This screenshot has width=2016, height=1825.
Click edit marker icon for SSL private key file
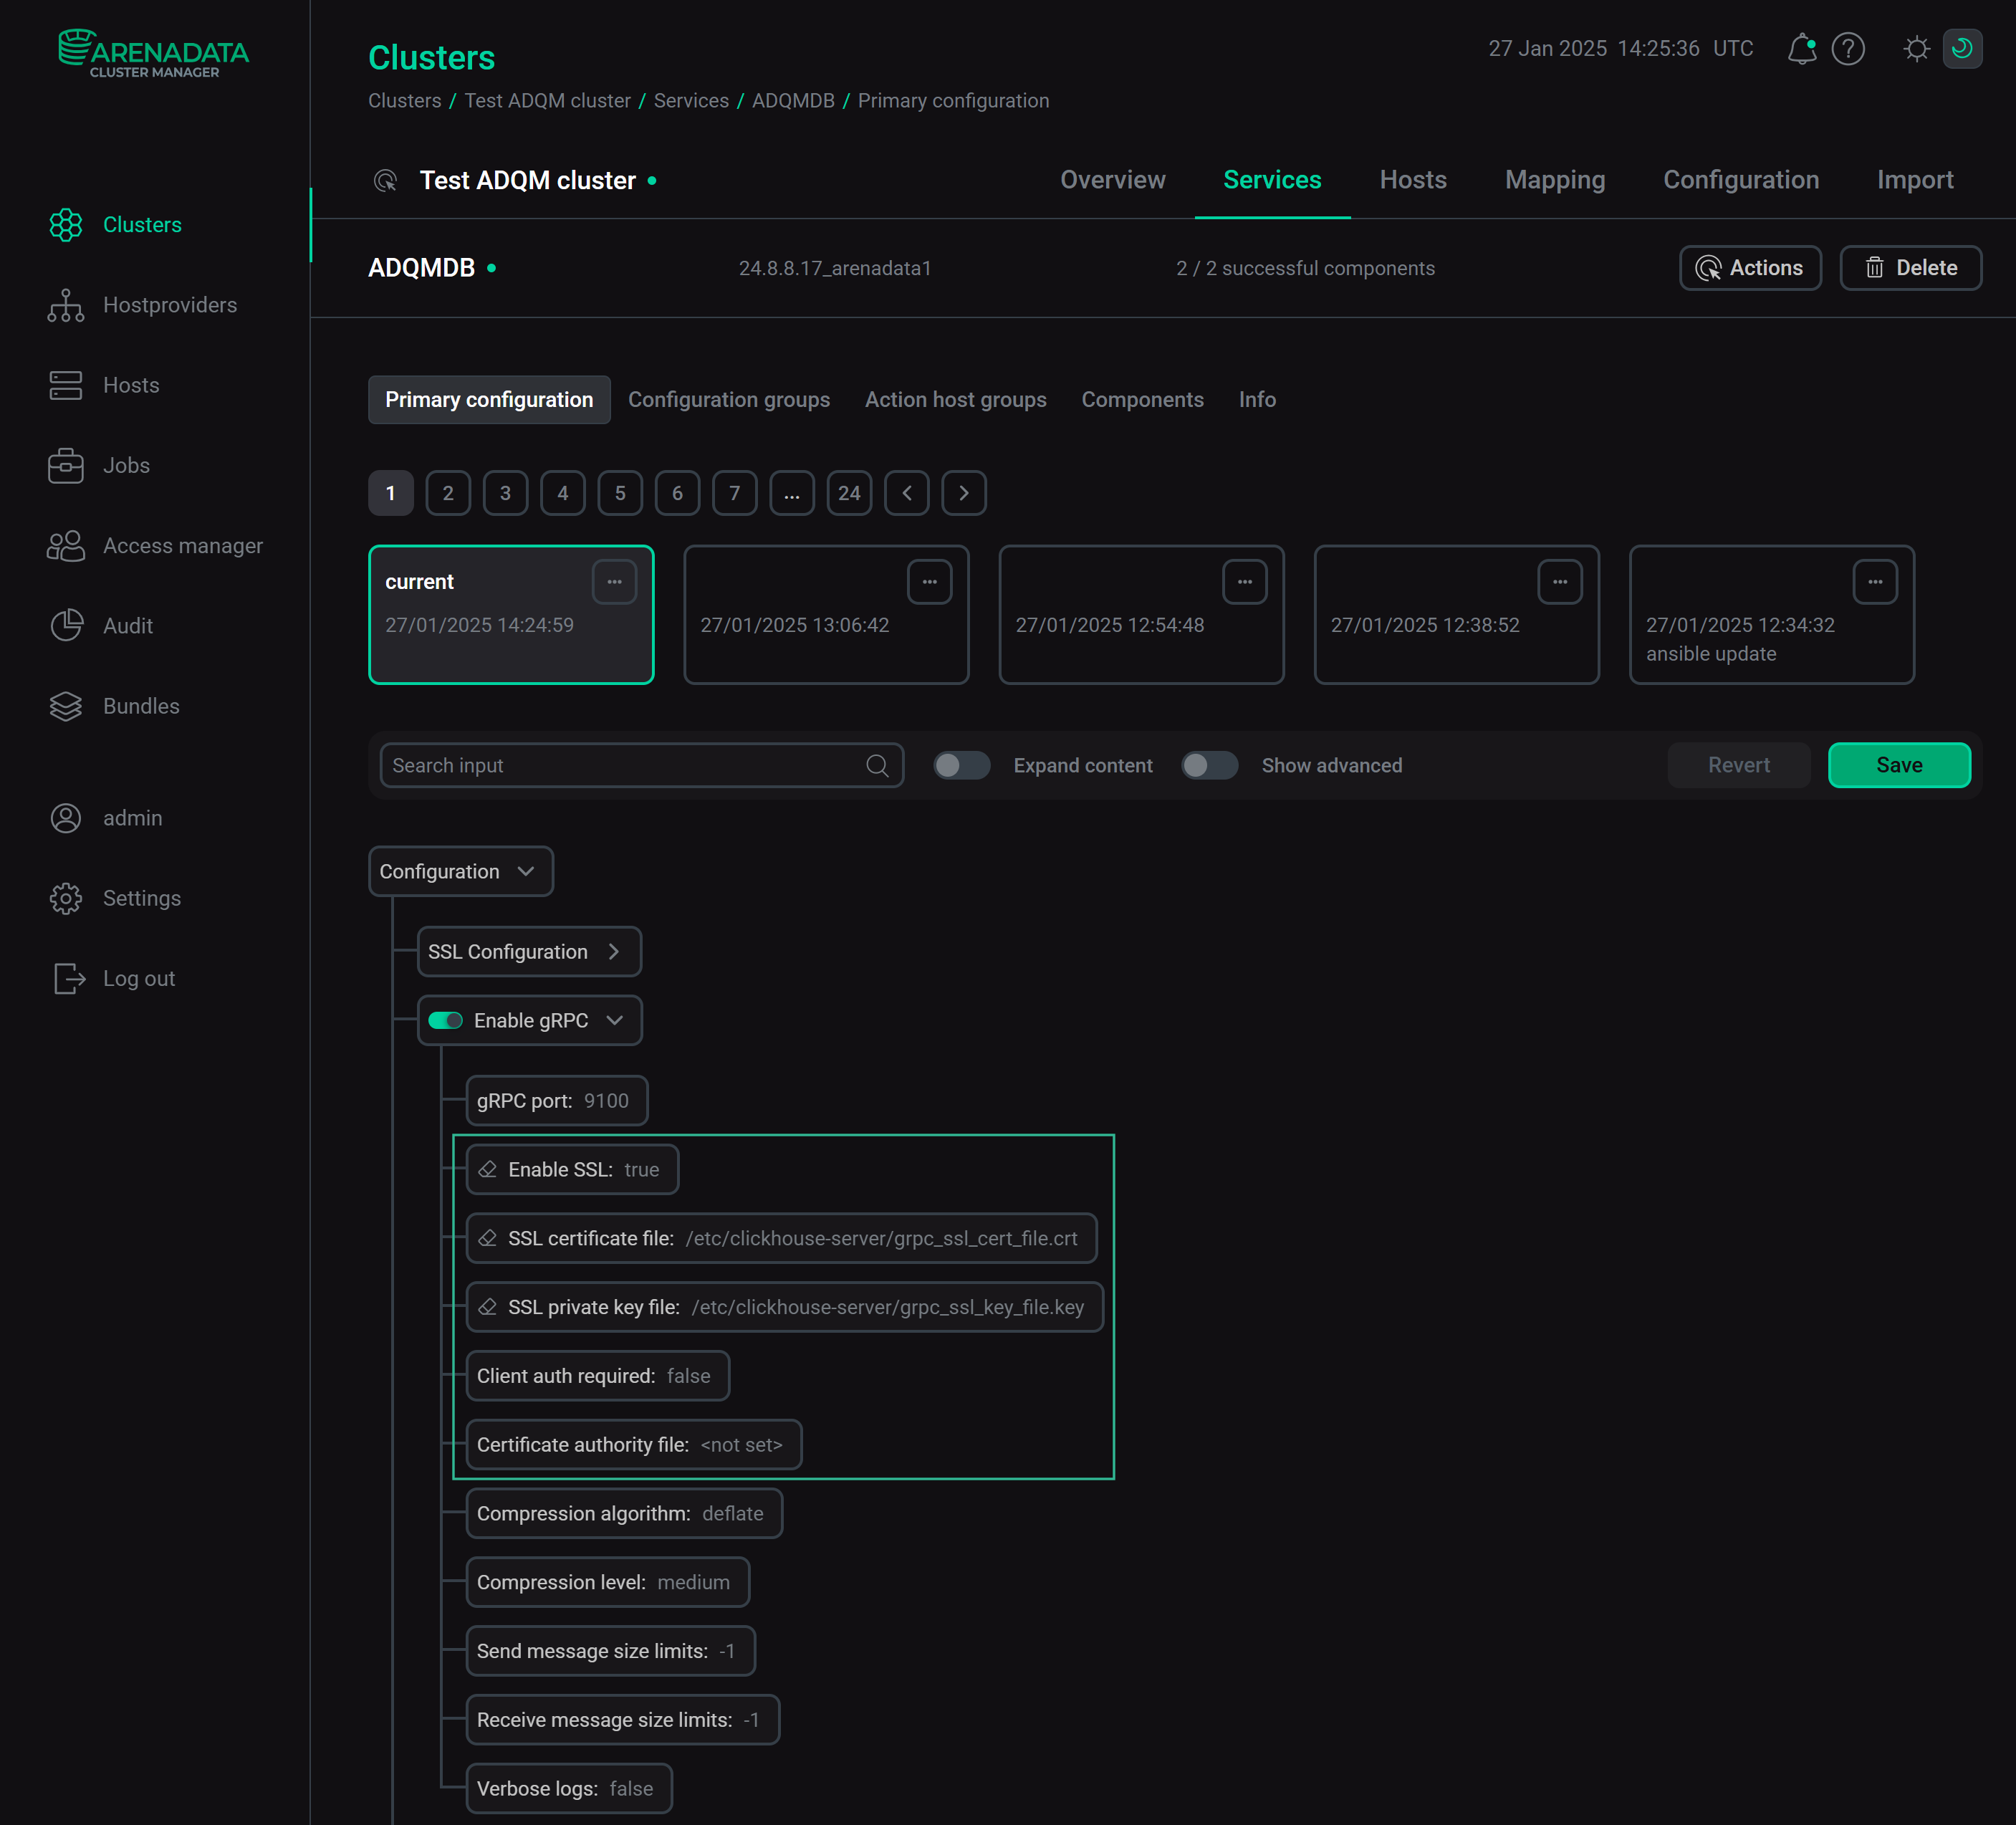(x=488, y=1307)
